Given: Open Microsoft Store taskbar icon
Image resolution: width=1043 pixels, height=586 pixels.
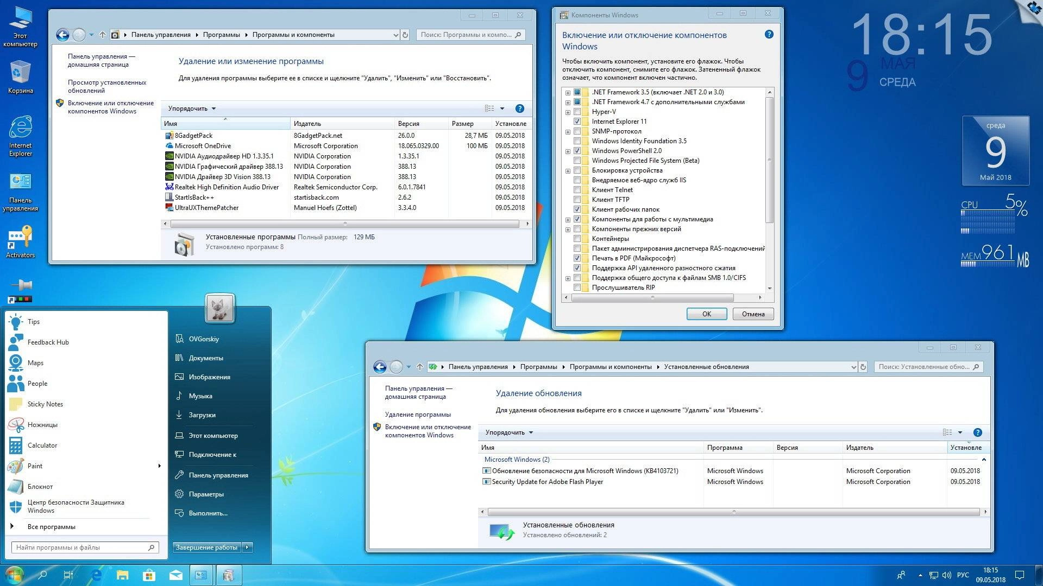Looking at the screenshot, I should tap(149, 575).
